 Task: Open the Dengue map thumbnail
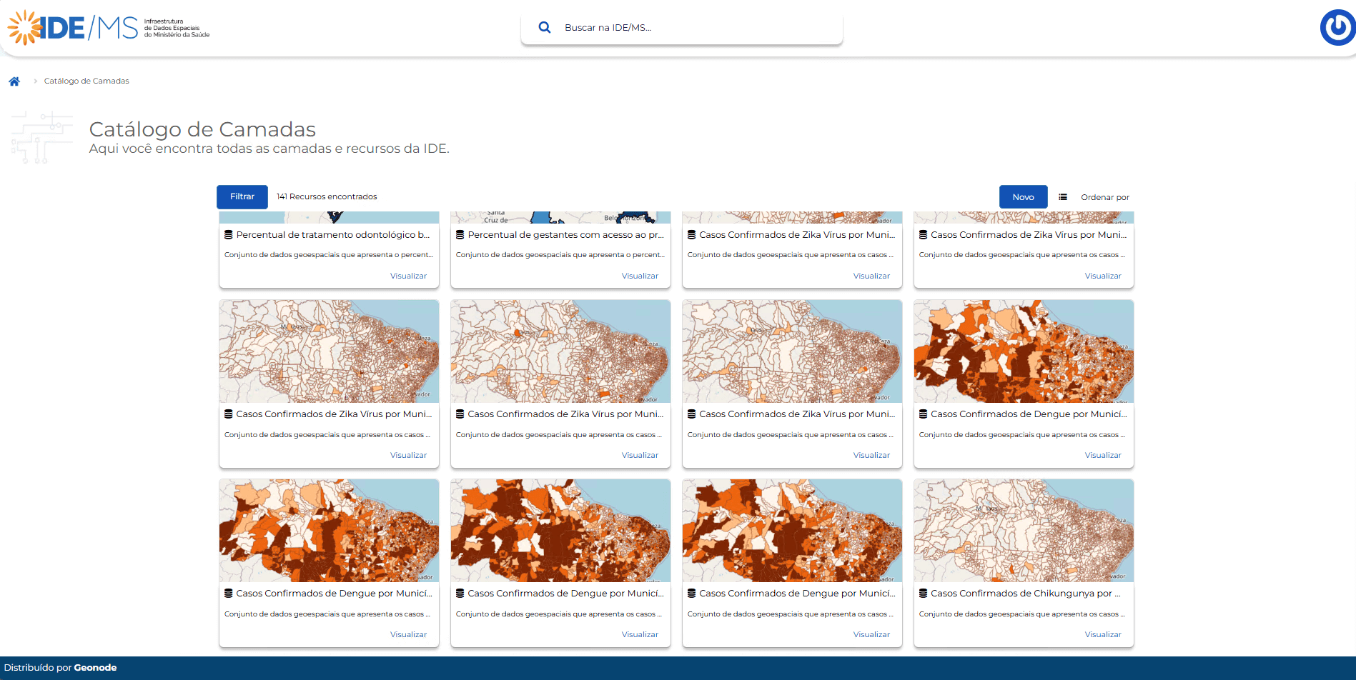point(1023,351)
